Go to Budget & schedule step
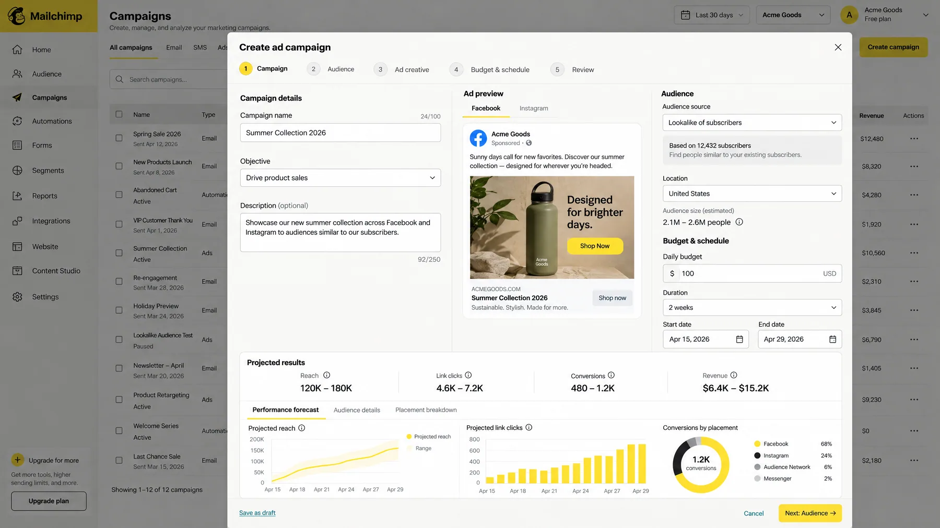The width and height of the screenshot is (940, 528). pos(489,69)
